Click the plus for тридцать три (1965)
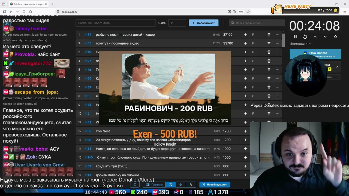Viewport: 349px width, 196px height. [245, 166]
